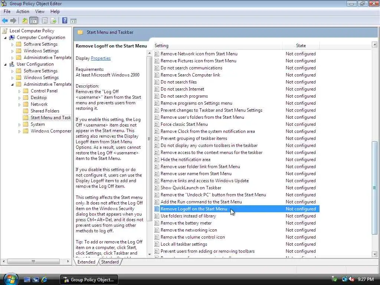The image size is (380, 285).
Task: Expand the Network tree node
Action: coord(19,104)
